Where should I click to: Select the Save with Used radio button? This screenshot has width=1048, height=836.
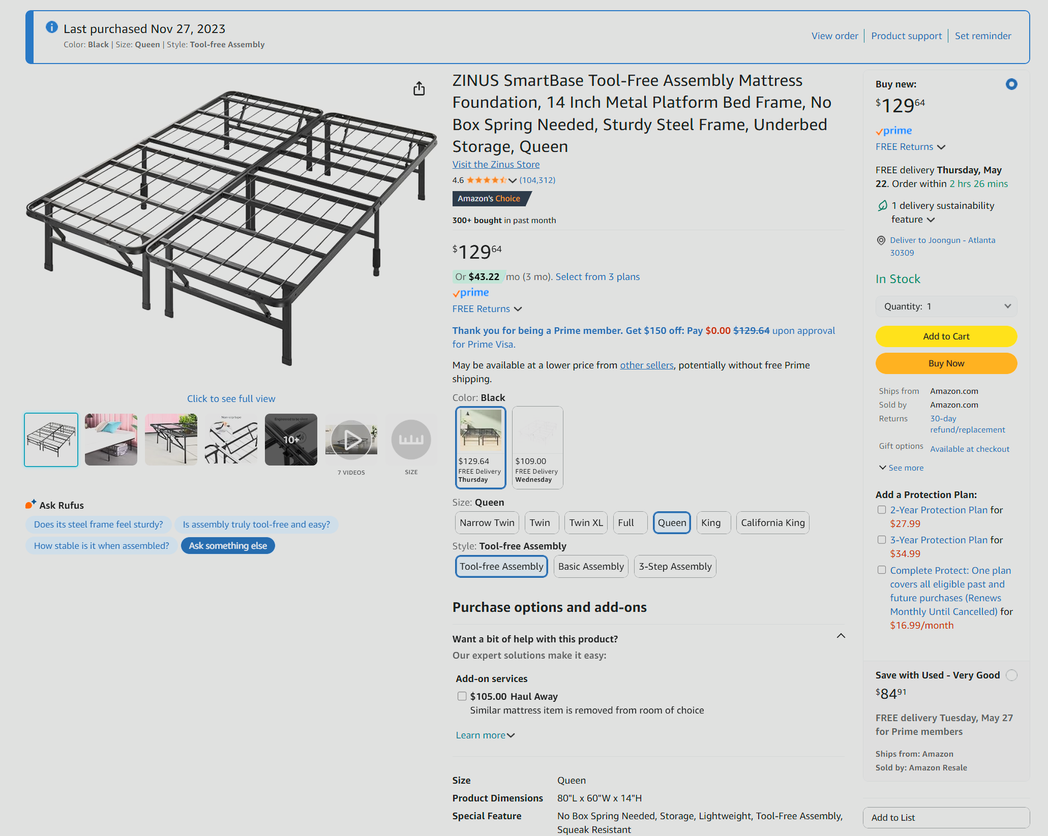pos(1011,675)
